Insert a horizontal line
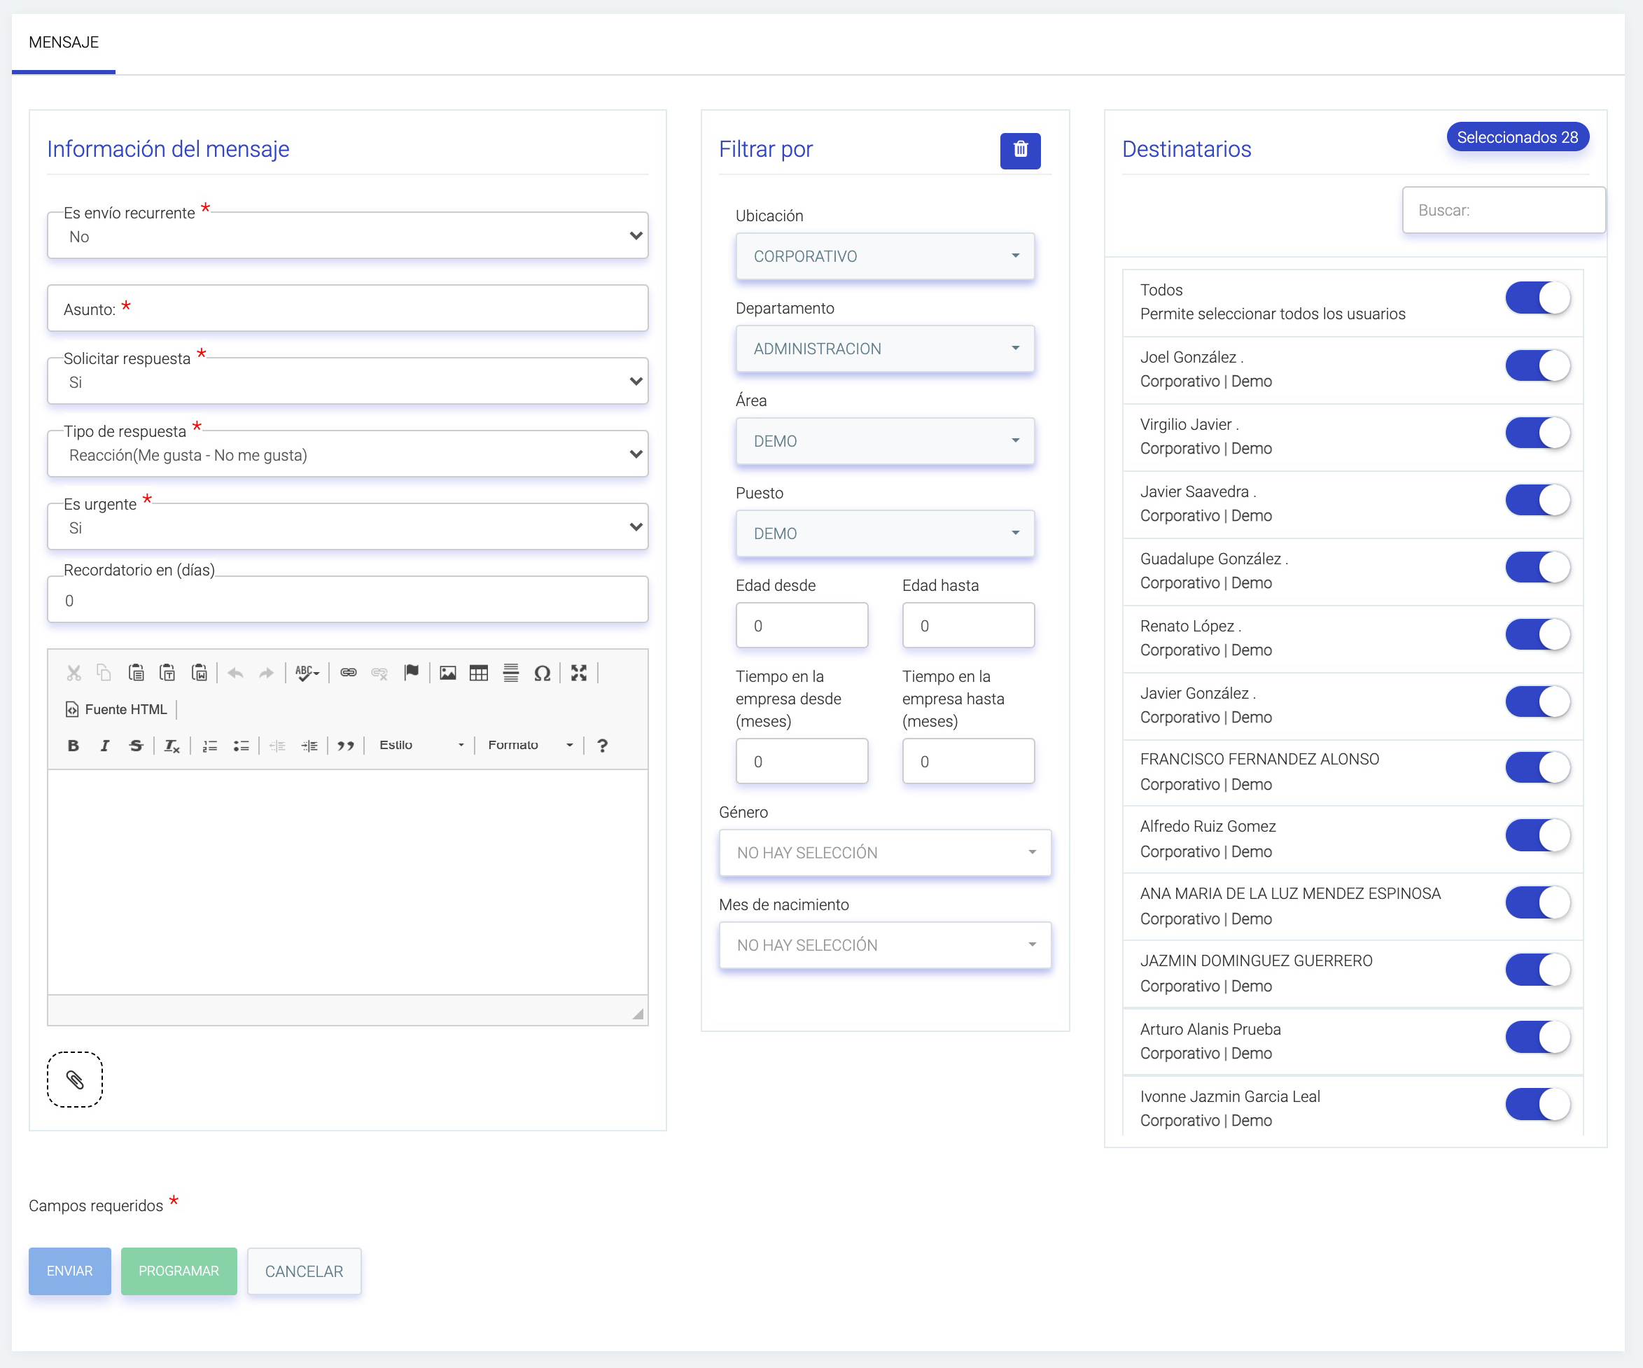This screenshot has width=1643, height=1368. 511,673
